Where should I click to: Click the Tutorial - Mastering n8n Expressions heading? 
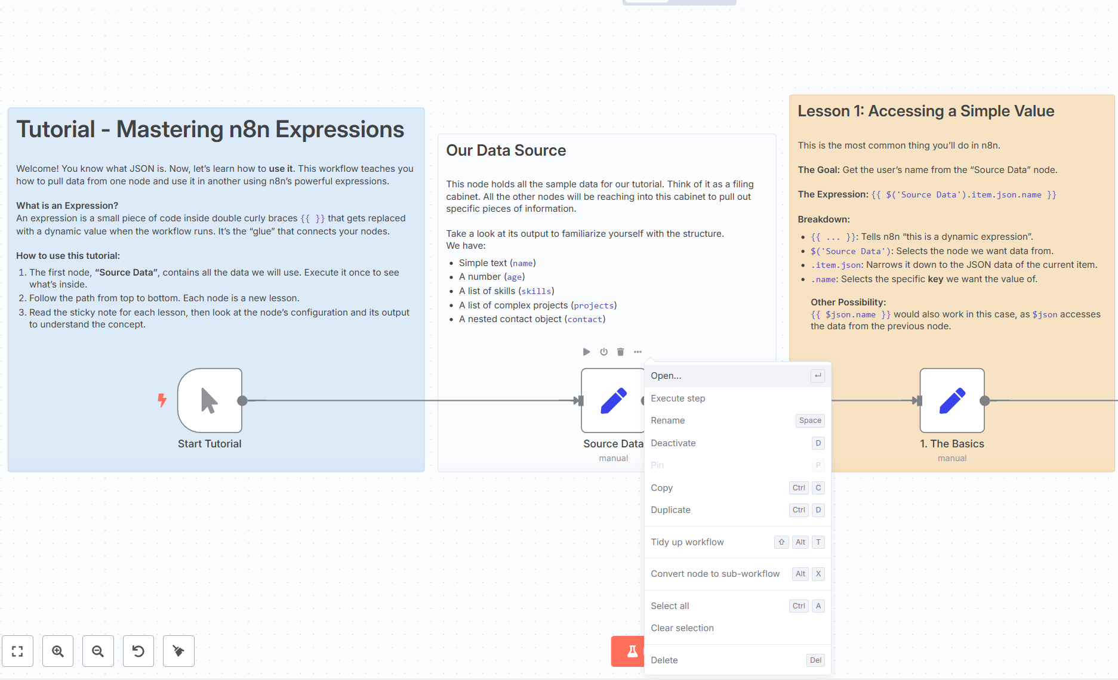tap(210, 129)
